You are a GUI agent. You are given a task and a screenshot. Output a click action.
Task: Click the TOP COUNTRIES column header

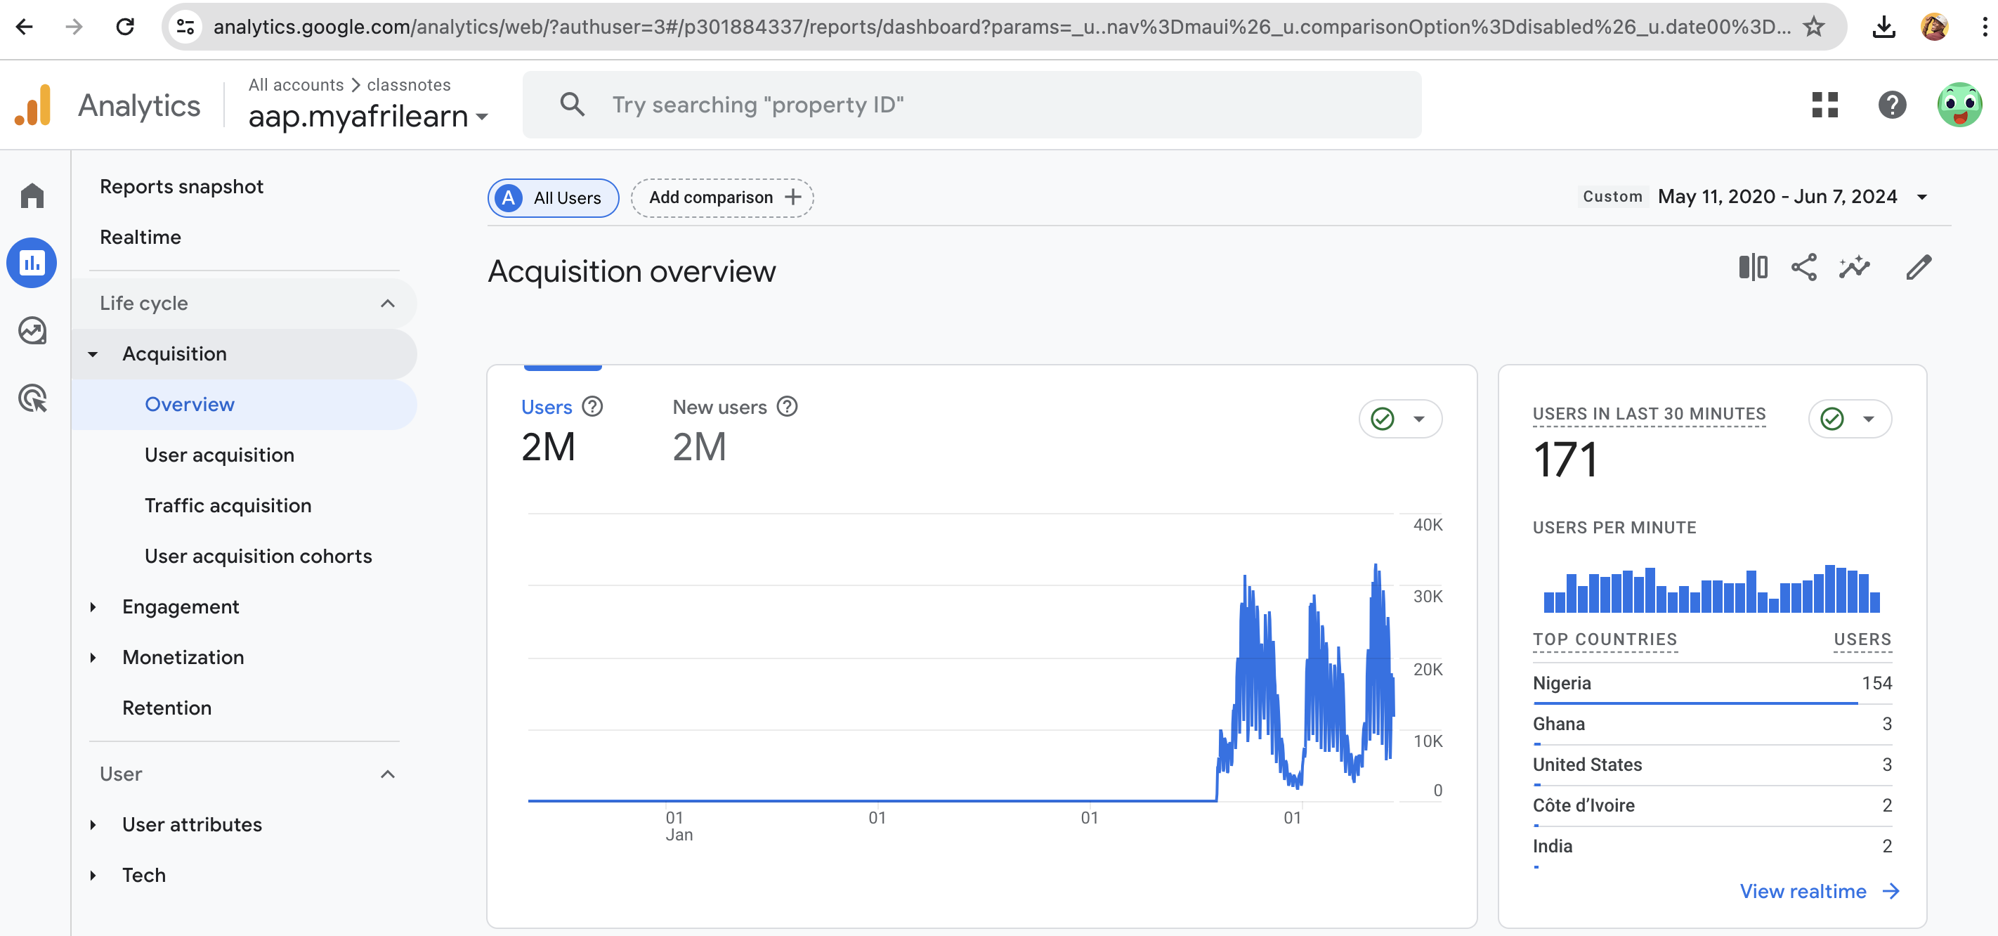[x=1604, y=639]
